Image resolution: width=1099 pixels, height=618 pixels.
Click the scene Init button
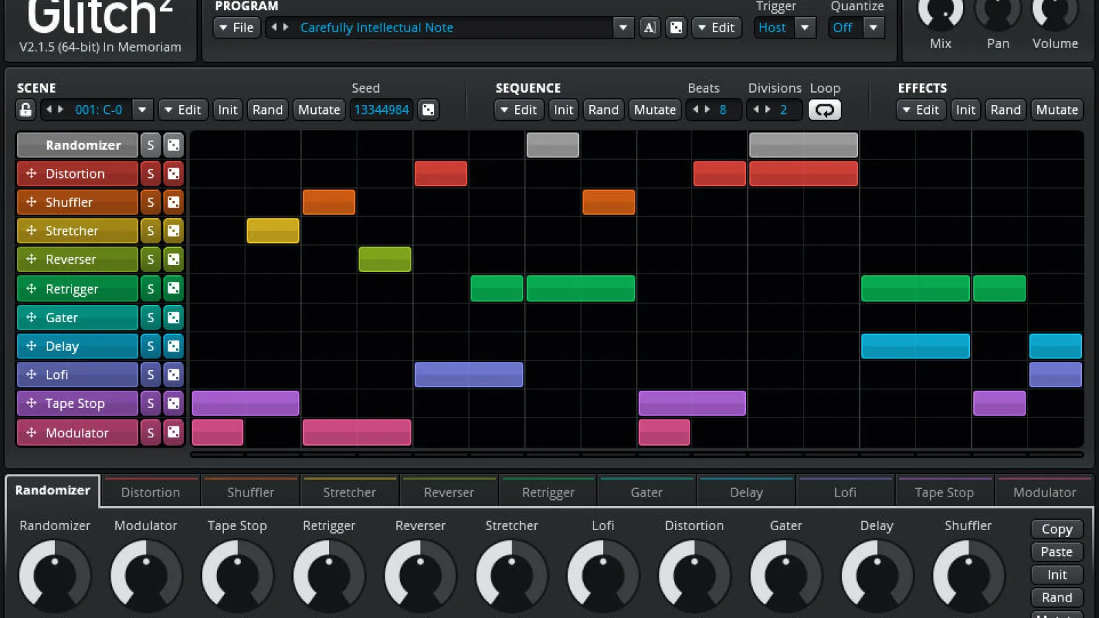(227, 110)
